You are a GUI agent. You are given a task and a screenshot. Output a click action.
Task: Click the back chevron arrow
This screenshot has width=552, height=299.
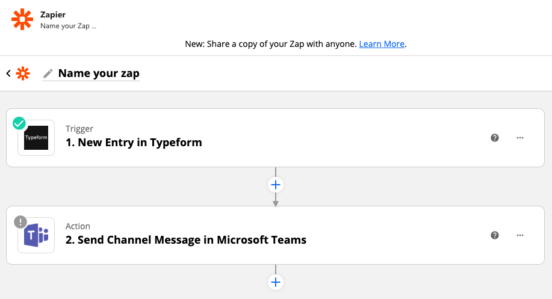coord(8,73)
